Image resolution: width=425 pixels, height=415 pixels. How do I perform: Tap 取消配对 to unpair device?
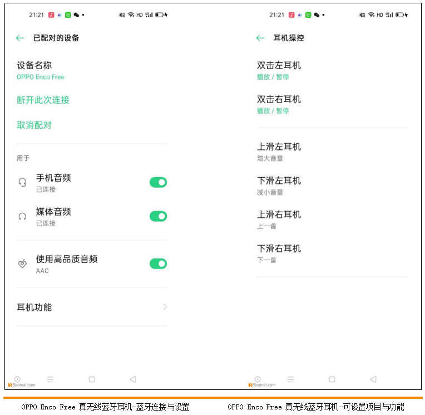pyautogui.click(x=34, y=125)
